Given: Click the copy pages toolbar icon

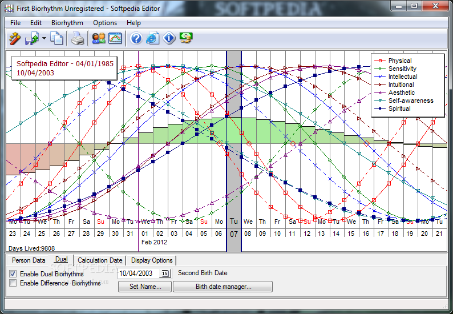Looking at the screenshot, I should coord(56,38).
